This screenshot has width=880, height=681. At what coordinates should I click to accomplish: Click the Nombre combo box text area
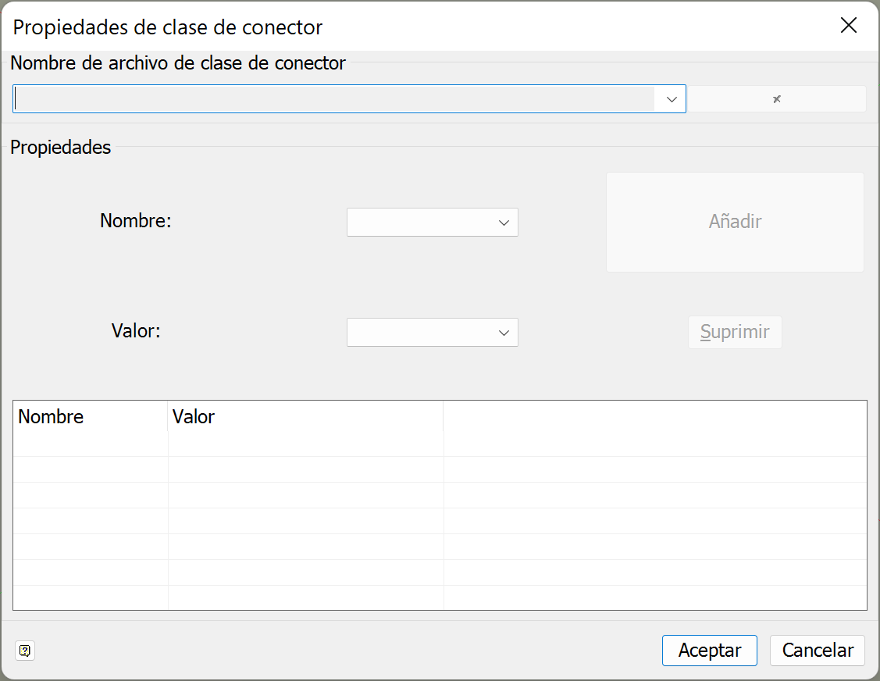[x=422, y=222]
